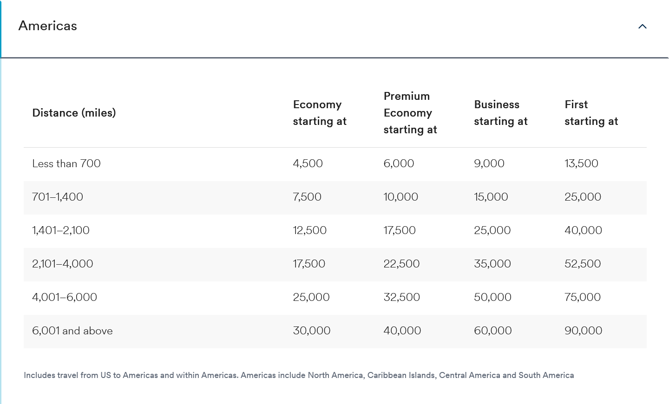Click the 6,001 and above row label
Viewport: 669px width, 404px height.
click(x=72, y=331)
